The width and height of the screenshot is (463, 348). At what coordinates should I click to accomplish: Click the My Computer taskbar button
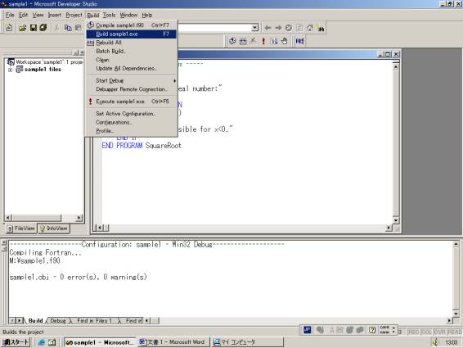247,342
